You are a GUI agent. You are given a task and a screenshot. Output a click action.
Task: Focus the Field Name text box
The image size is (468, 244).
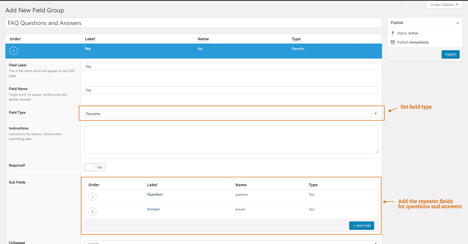[x=231, y=90]
